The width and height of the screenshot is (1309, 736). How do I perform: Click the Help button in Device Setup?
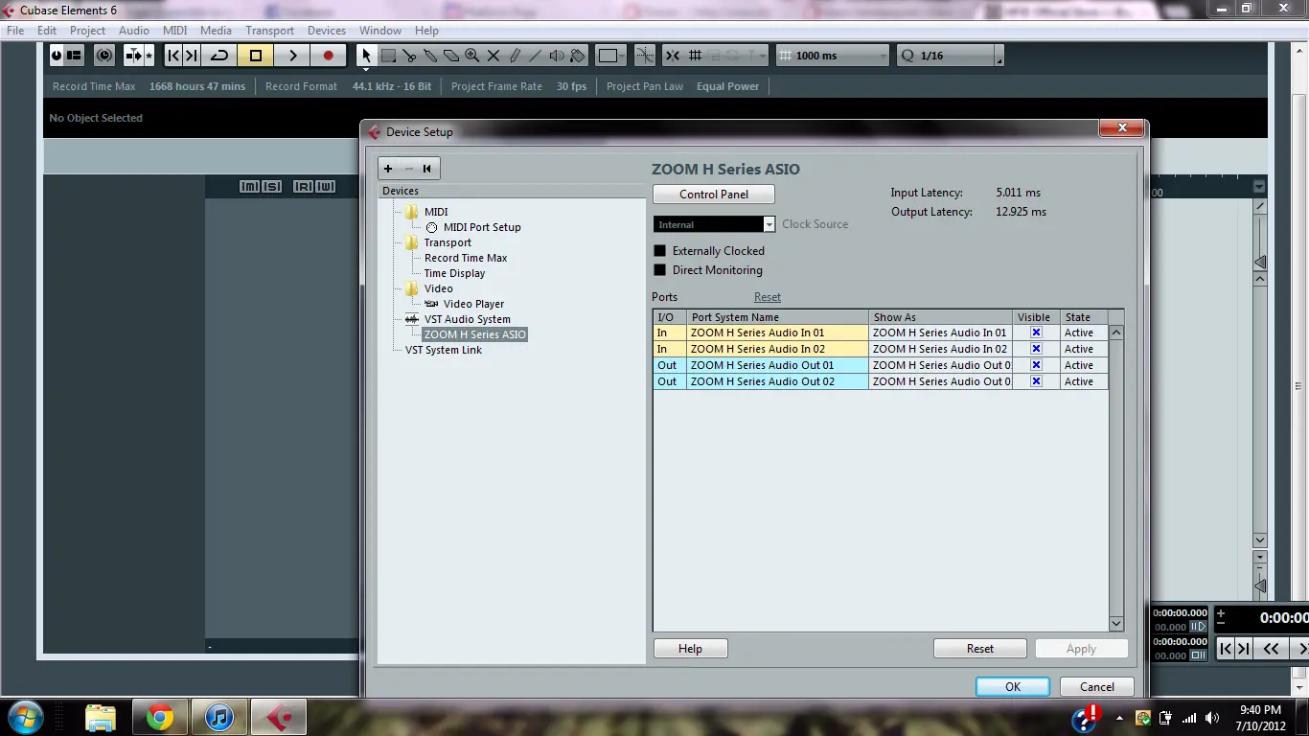(x=690, y=649)
